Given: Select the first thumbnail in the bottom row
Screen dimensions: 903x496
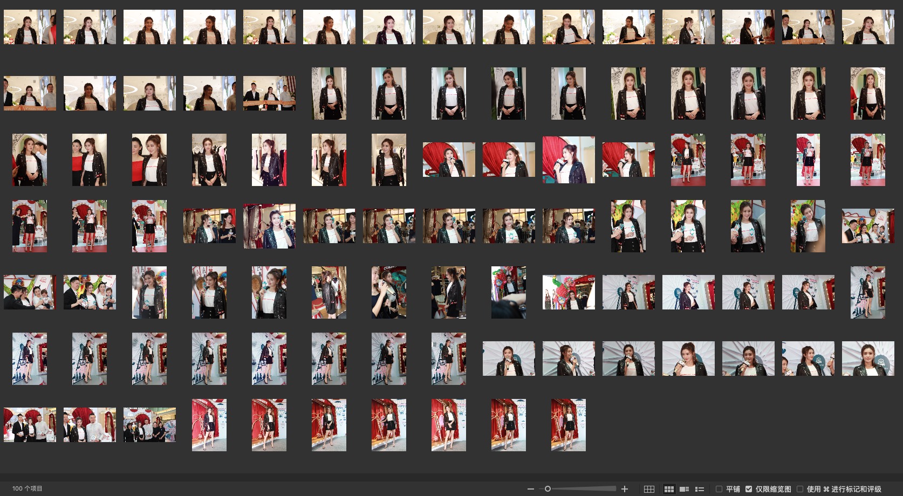Looking at the screenshot, I should click(x=30, y=425).
